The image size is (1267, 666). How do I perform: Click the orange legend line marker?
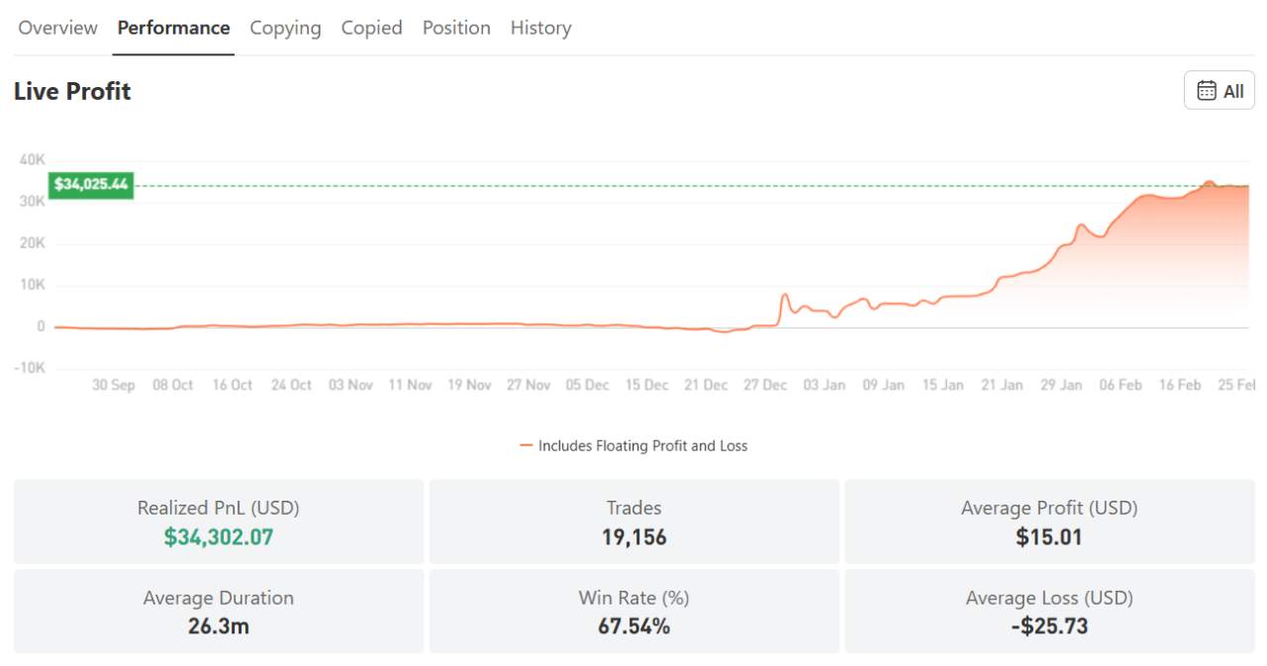(x=529, y=445)
